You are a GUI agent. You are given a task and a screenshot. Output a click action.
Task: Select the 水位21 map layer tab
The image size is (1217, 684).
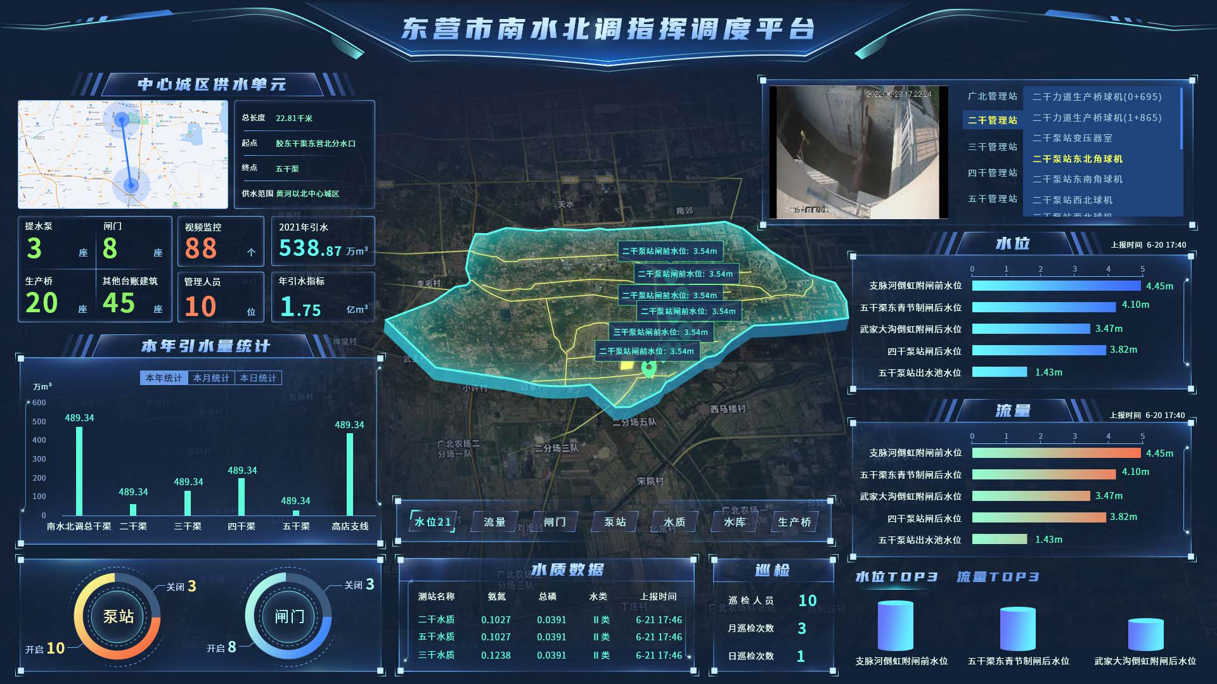433,522
